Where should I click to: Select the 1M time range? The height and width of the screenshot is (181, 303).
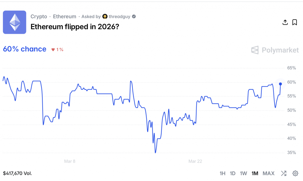coord(255,173)
